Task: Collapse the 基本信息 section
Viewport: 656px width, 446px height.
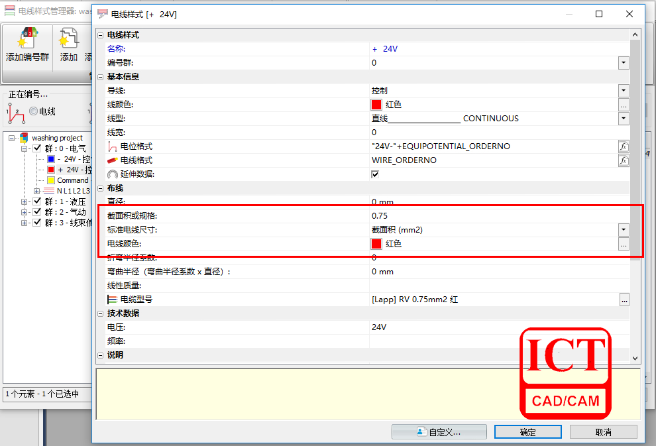Action: [x=101, y=77]
